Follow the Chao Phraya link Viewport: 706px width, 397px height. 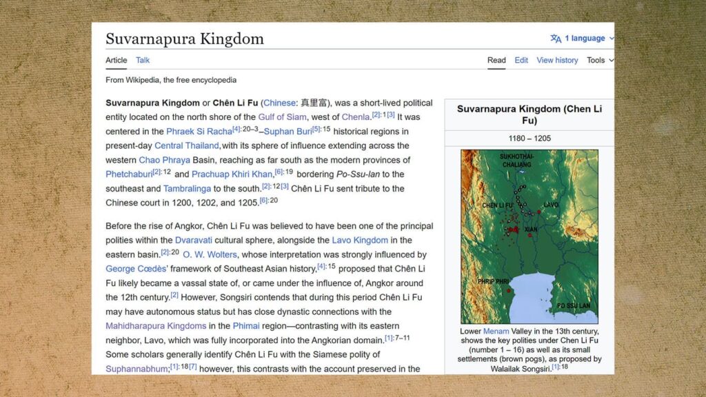tap(164, 160)
